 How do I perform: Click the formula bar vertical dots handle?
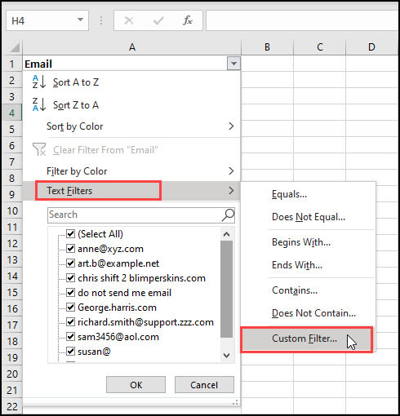tap(101, 20)
